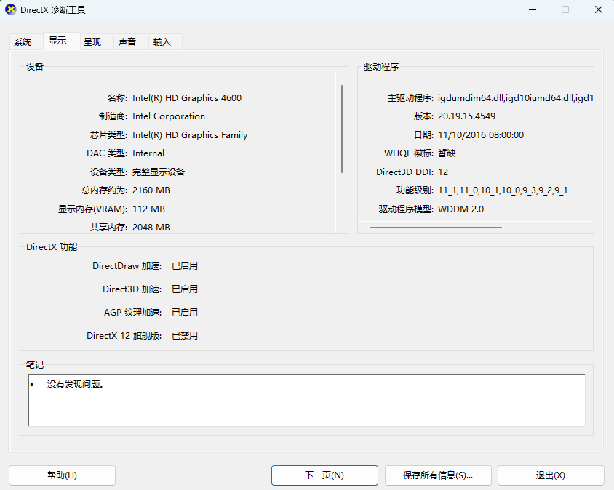The height and width of the screenshot is (490, 614).
Task: Click the 下一页(N) button
Action: tap(324, 475)
